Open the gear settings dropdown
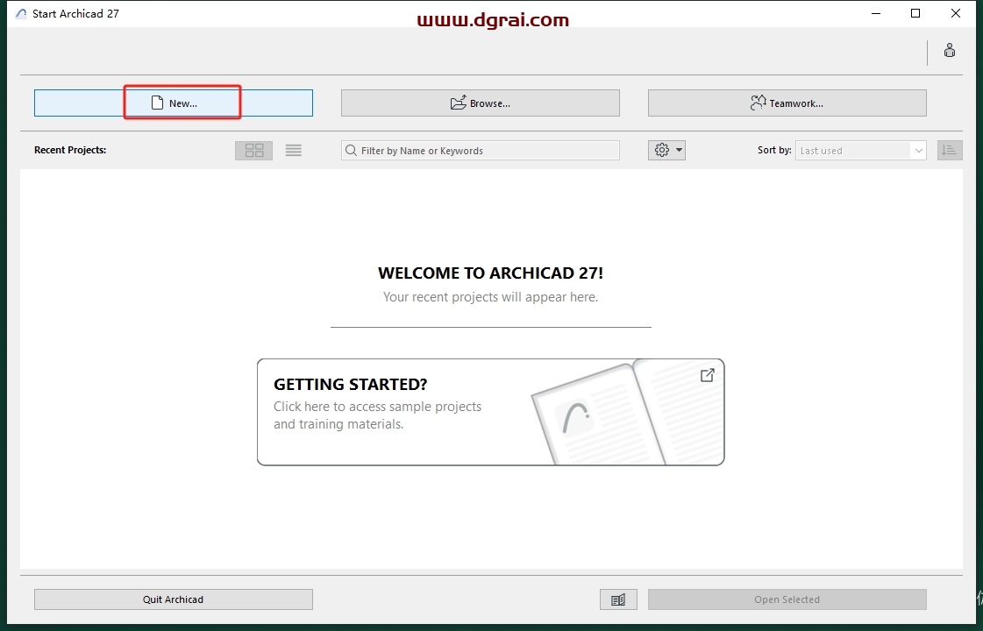The width and height of the screenshot is (983, 631). pyautogui.click(x=666, y=151)
